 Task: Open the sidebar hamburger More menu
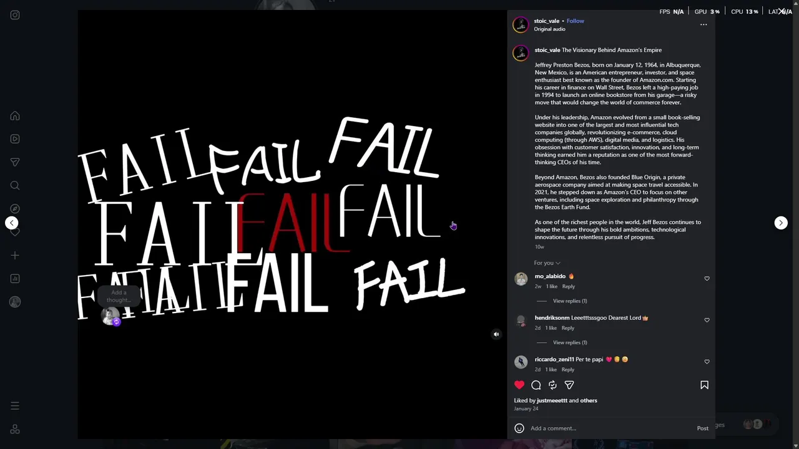pyautogui.click(x=15, y=406)
